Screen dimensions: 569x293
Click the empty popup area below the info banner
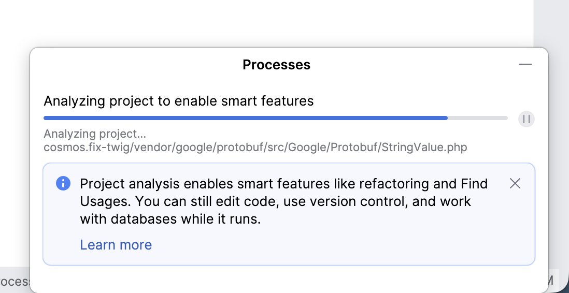[x=289, y=277]
